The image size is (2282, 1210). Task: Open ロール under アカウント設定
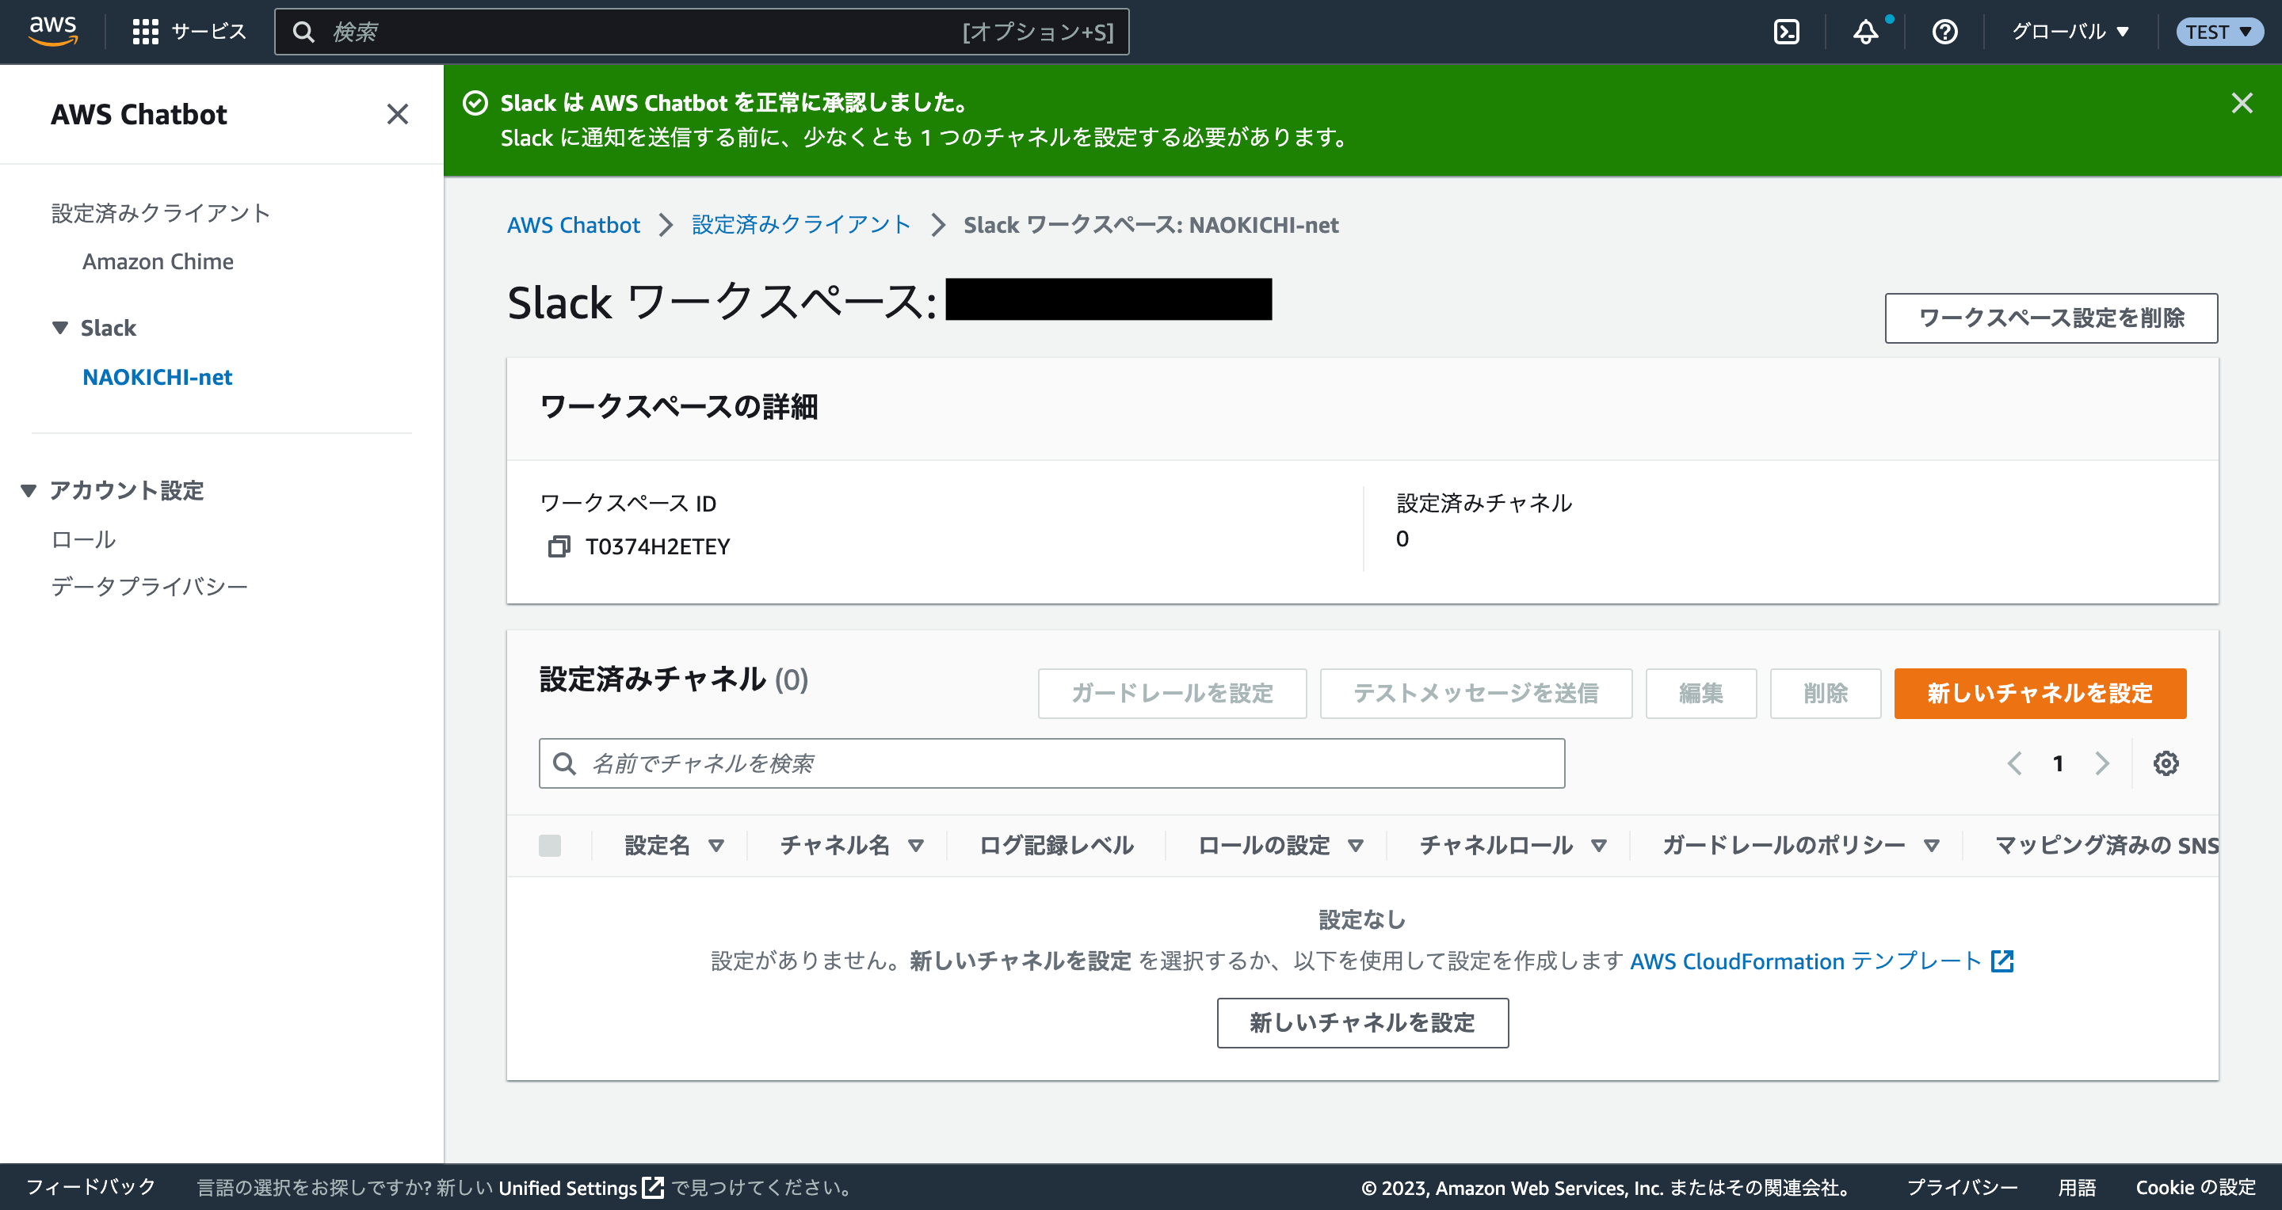(82, 539)
